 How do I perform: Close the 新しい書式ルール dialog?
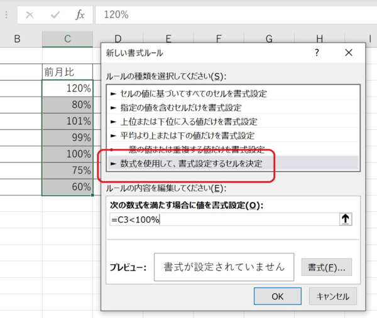(x=349, y=53)
